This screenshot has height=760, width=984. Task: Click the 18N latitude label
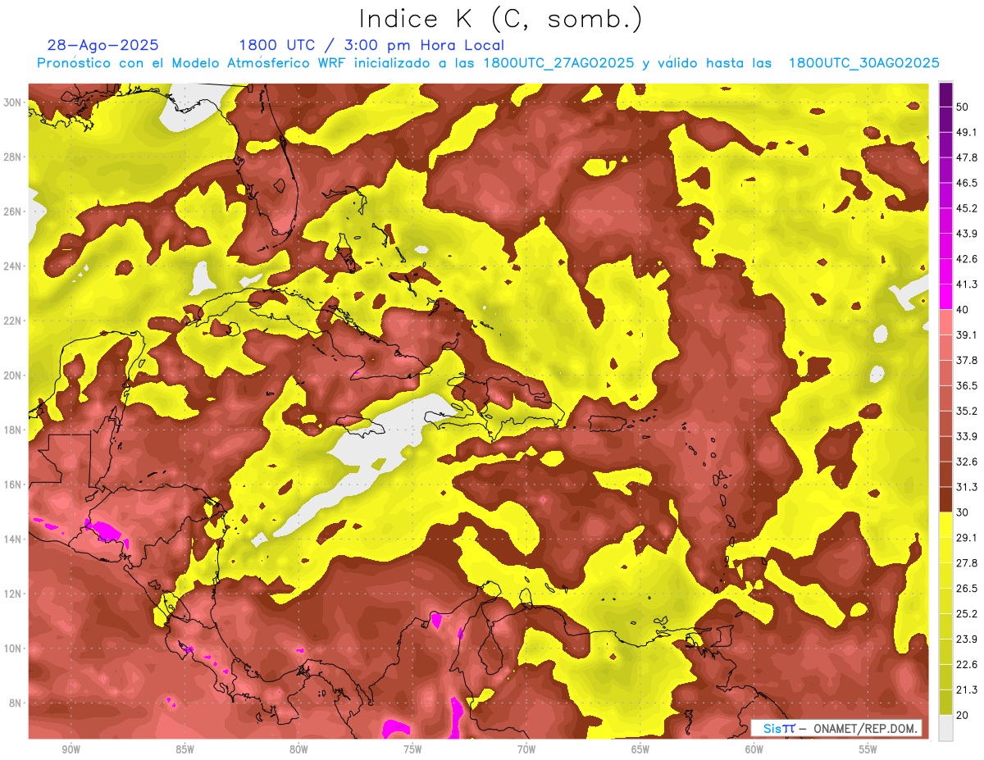click(x=12, y=430)
